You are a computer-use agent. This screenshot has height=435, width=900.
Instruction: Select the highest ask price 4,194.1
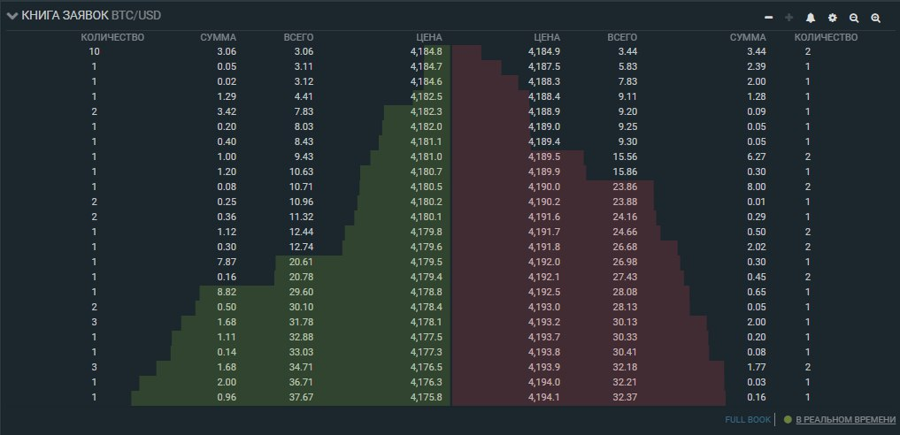[x=544, y=398]
